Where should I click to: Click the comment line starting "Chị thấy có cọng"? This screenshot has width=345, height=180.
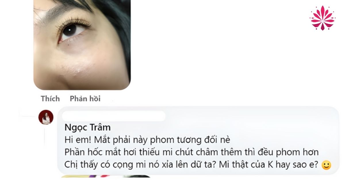[x=191, y=165]
